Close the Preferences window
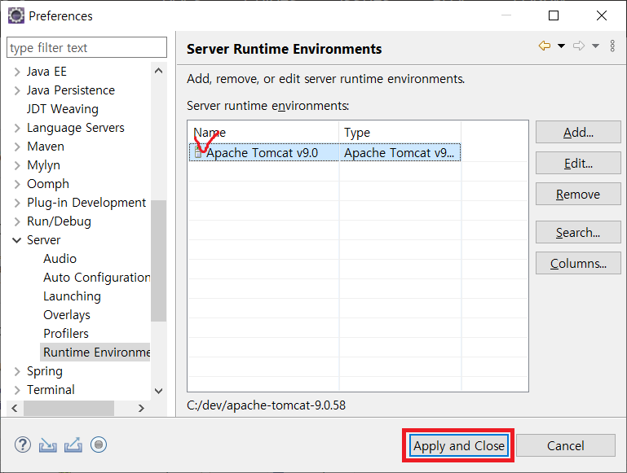The height and width of the screenshot is (473, 627). (x=602, y=15)
